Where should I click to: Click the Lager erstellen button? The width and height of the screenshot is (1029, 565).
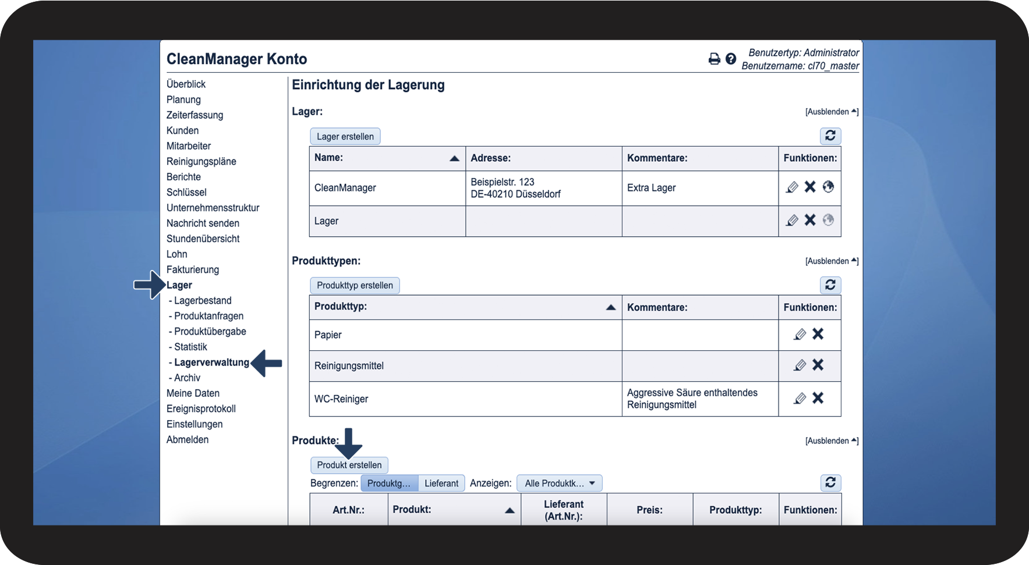coord(345,136)
